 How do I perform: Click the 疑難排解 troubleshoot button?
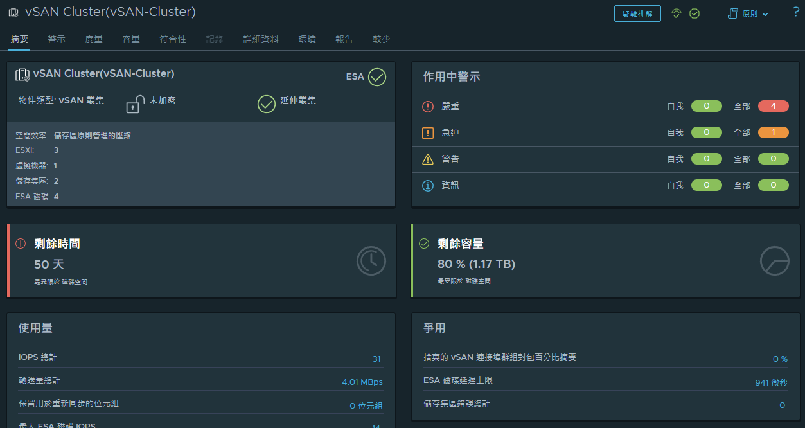point(637,13)
